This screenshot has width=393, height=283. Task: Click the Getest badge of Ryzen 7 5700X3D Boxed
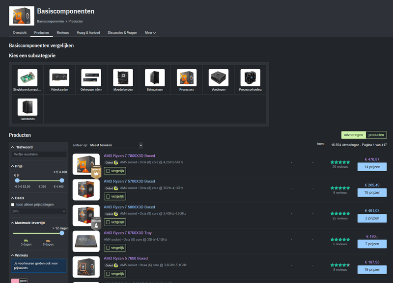point(112,188)
